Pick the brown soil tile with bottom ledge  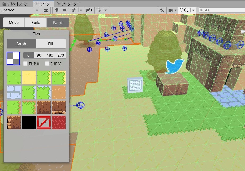point(59,107)
